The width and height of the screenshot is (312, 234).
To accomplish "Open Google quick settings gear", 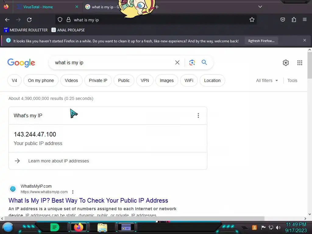I will (x=286, y=63).
